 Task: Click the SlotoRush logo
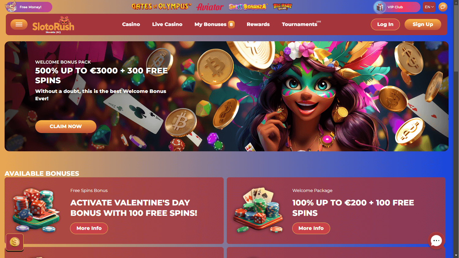pyautogui.click(x=53, y=25)
